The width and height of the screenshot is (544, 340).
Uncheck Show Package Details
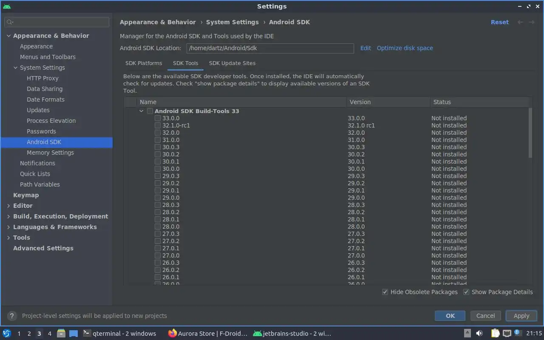click(x=466, y=292)
